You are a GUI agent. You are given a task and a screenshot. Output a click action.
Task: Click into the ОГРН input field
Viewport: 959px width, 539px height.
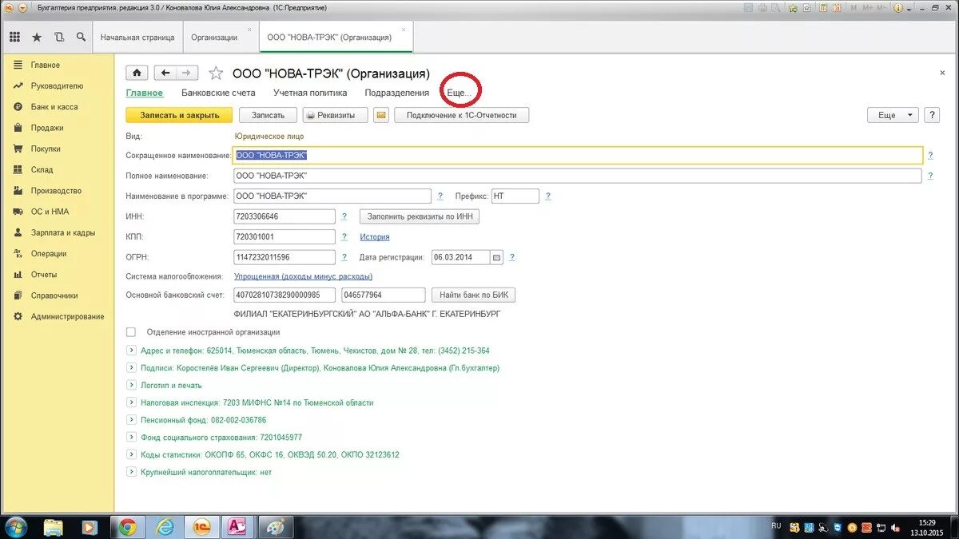285,257
